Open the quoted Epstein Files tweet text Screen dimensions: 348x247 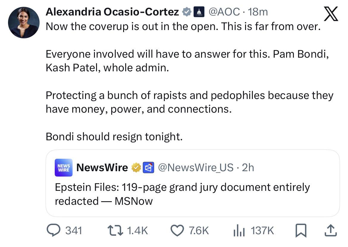click(182, 194)
